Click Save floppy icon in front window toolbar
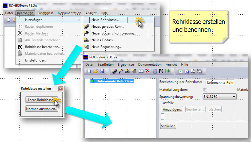Screen dimensions: 251x142 tap(102, 71)
